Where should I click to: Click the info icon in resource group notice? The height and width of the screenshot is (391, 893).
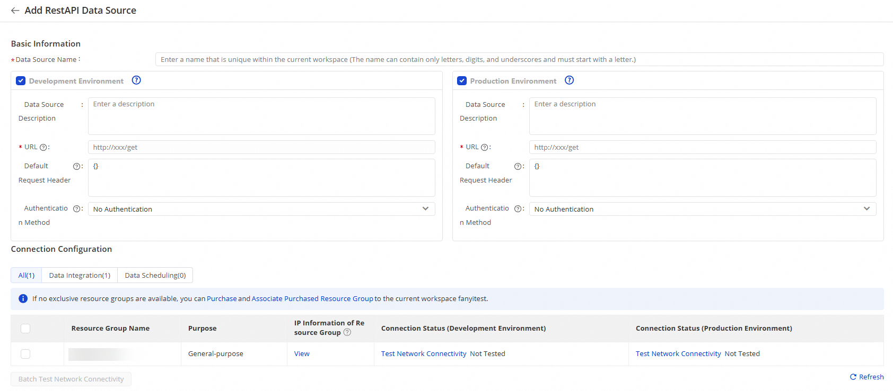(23, 299)
